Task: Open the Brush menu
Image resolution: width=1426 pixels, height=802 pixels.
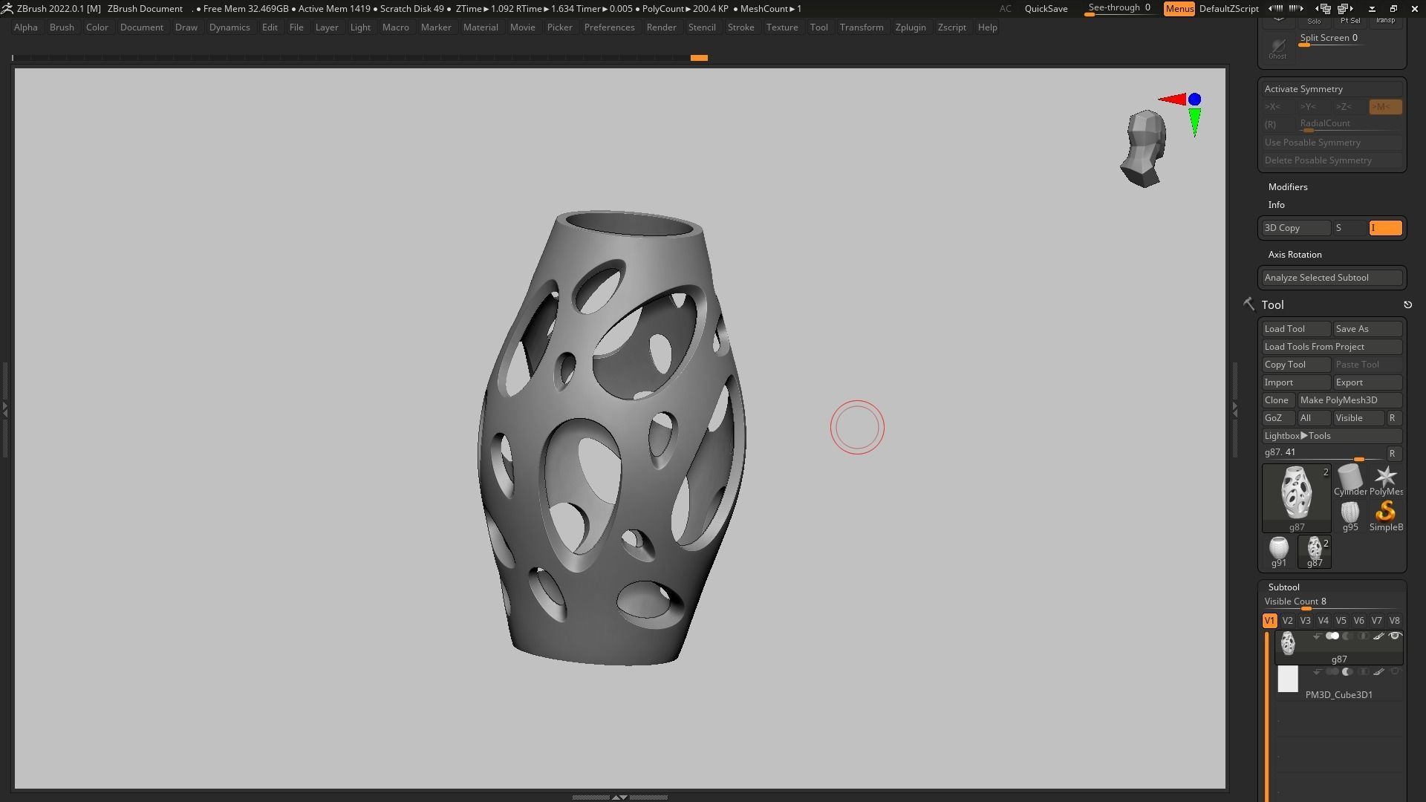Action: point(62,27)
